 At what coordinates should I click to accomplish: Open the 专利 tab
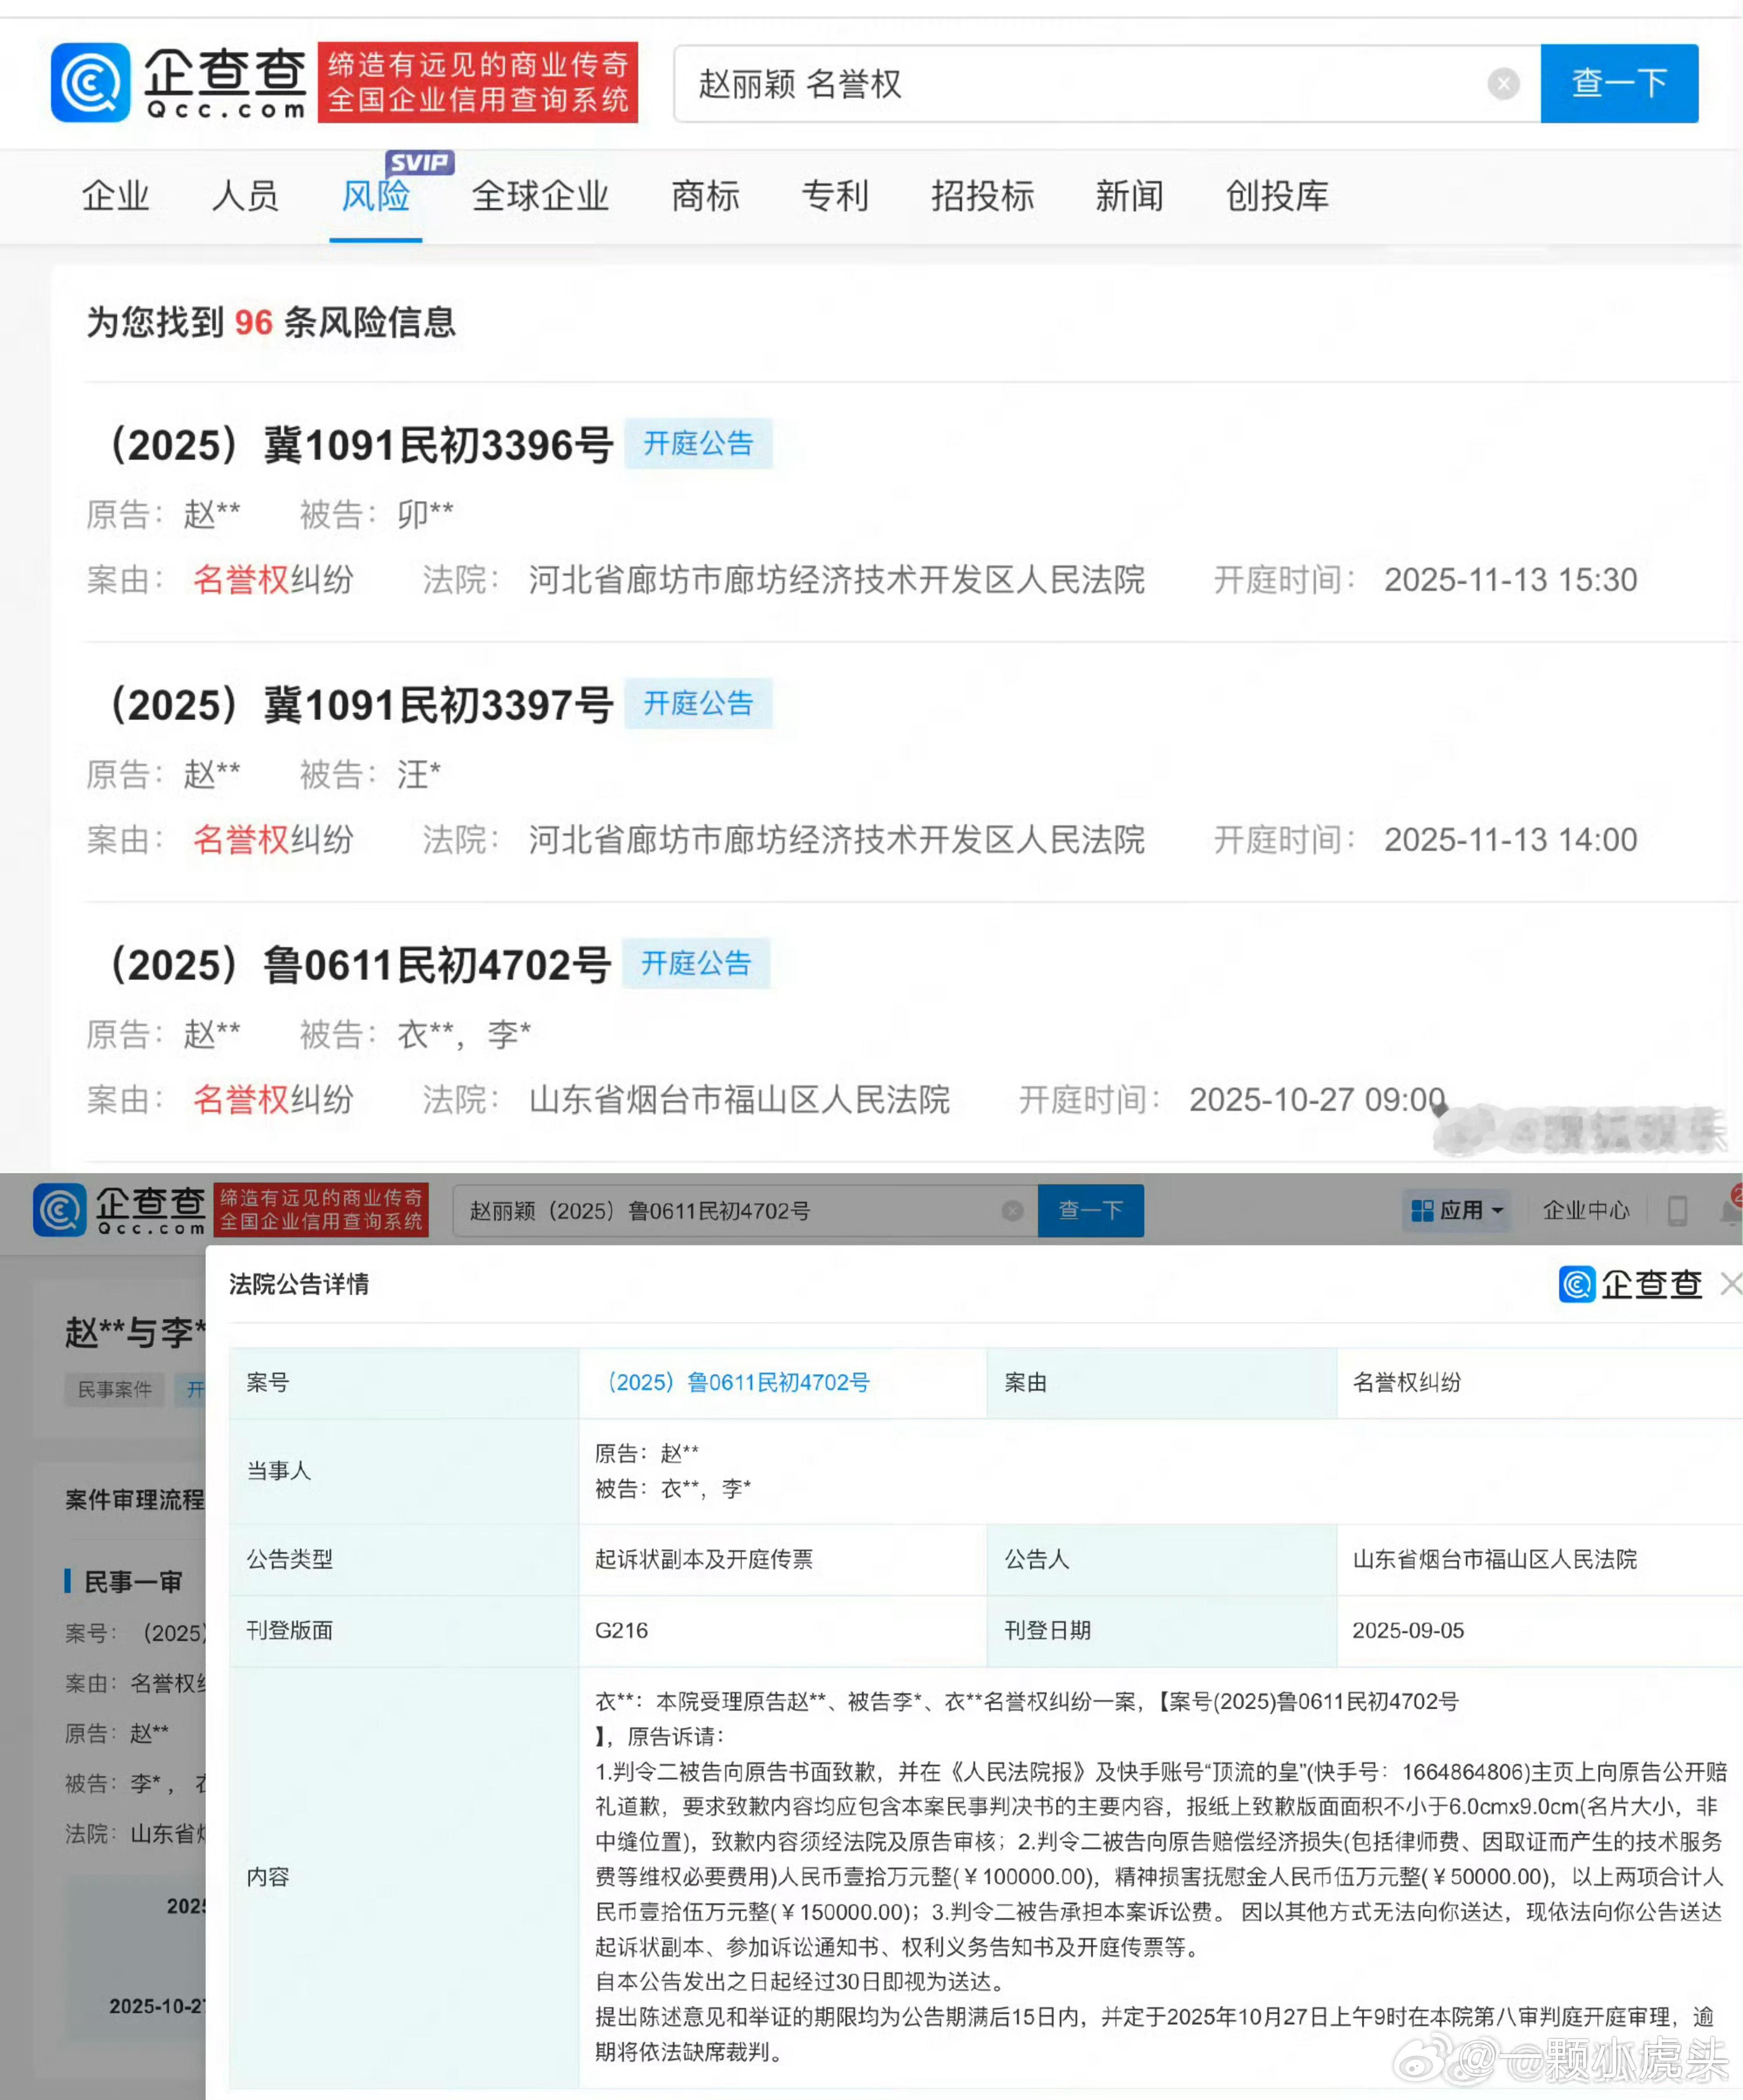point(835,196)
